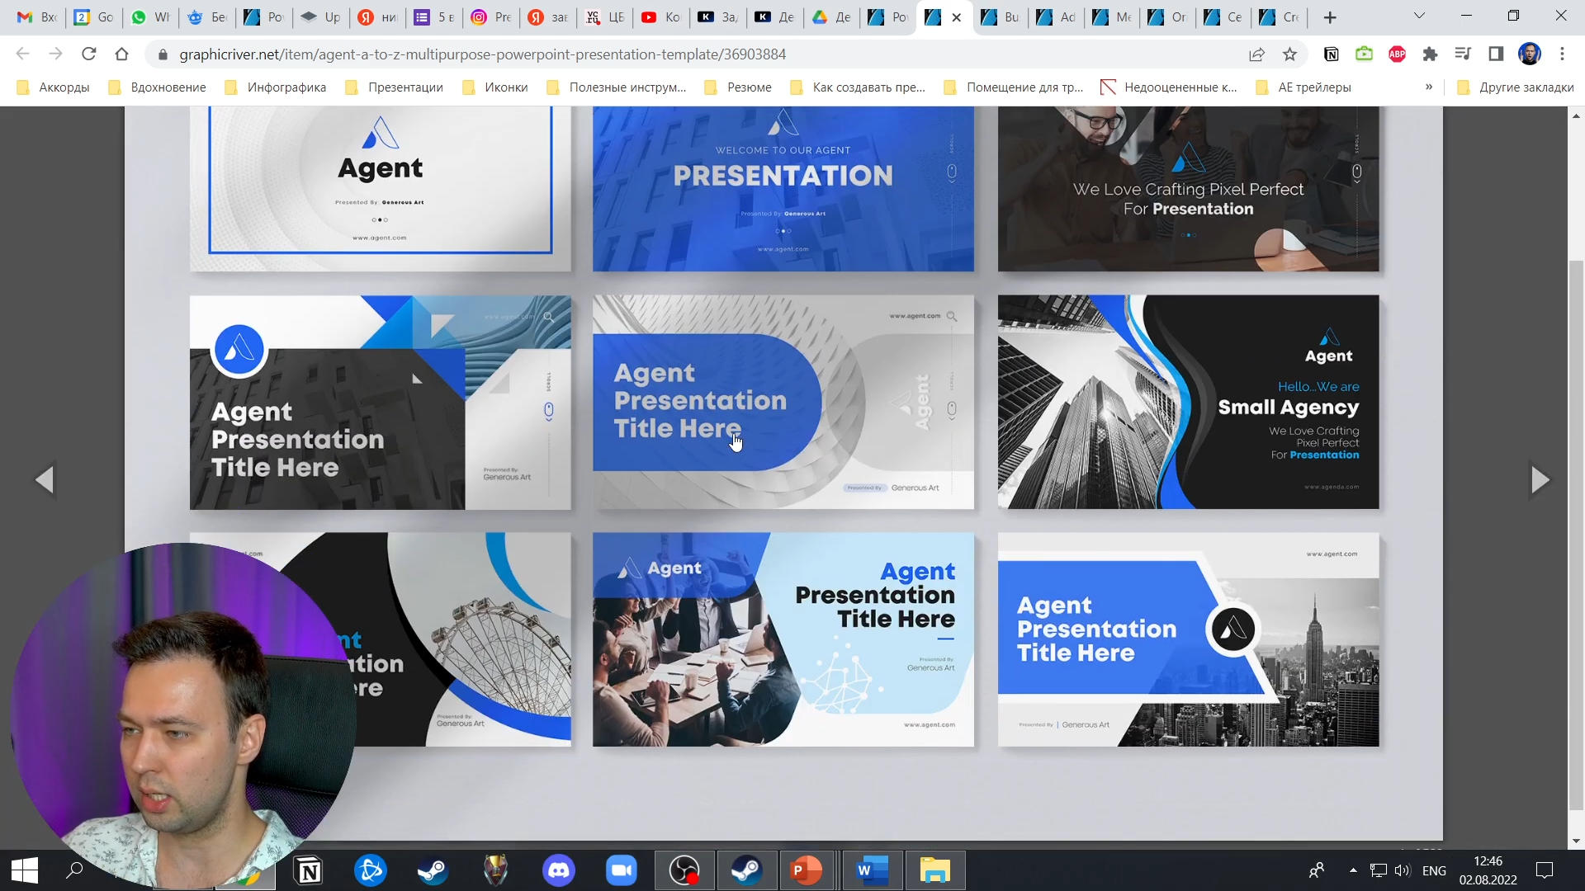Screen dimensions: 1585x891
Task: Open a new browser tab
Action: point(1330,17)
